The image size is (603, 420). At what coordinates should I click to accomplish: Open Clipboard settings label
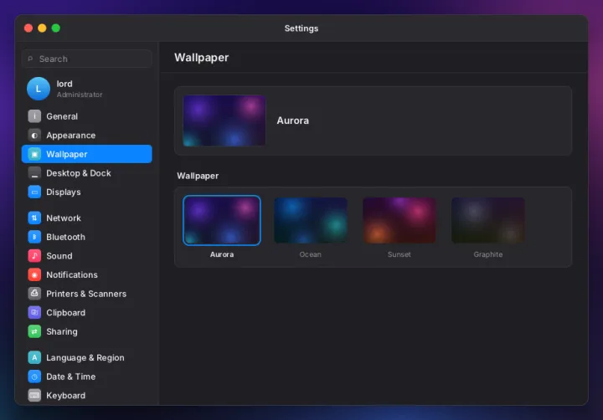tap(66, 312)
